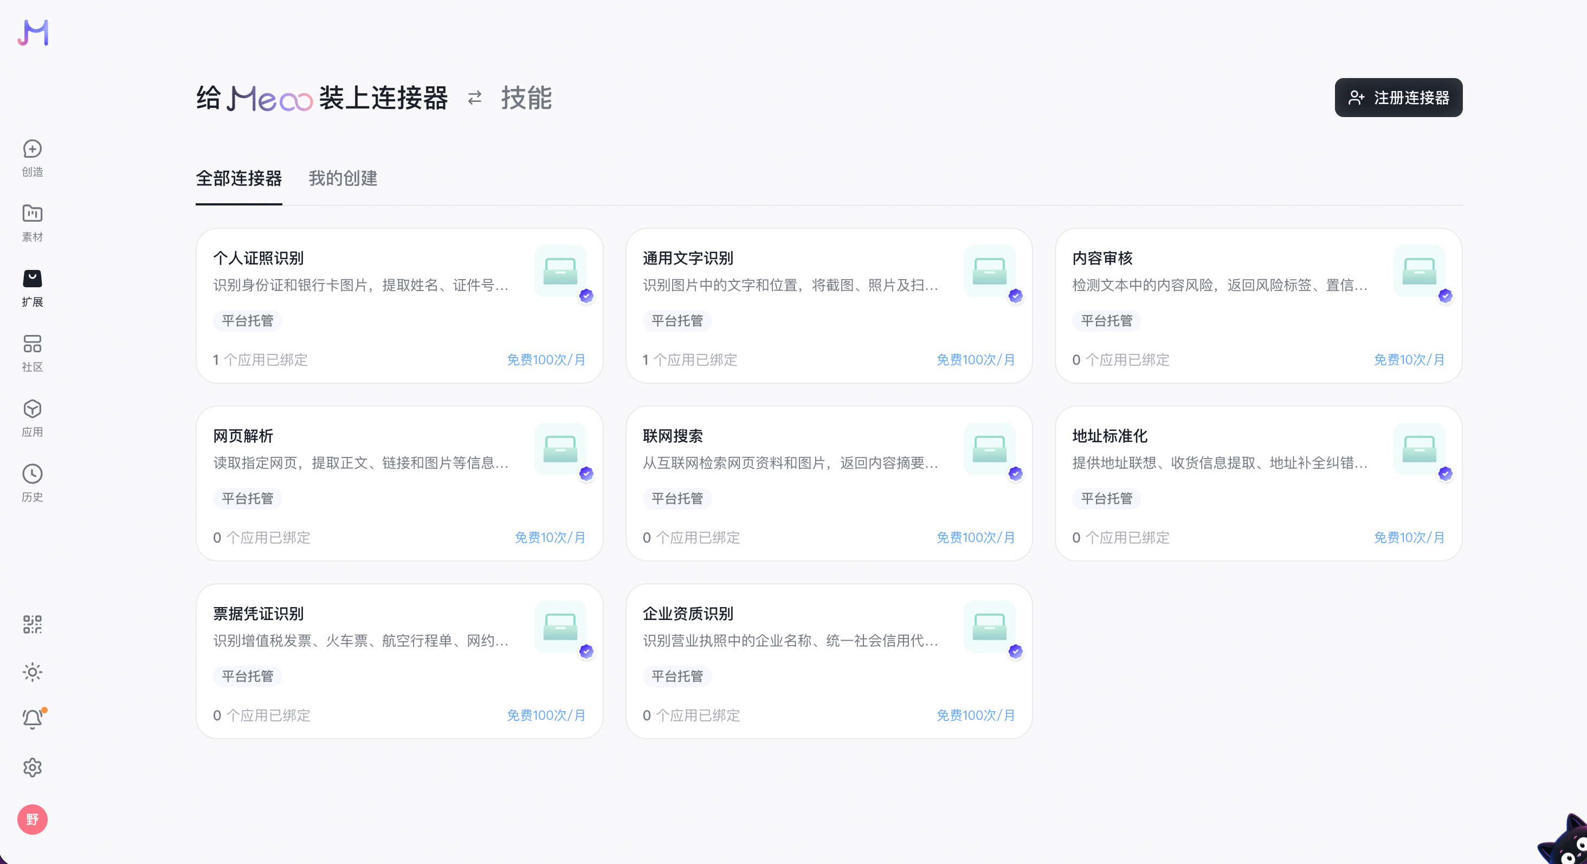
Task: Click the 内容审核 connector icon
Action: pos(1420,271)
